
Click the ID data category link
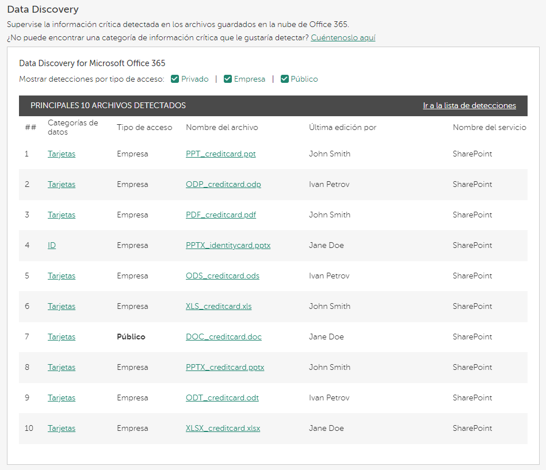click(52, 246)
